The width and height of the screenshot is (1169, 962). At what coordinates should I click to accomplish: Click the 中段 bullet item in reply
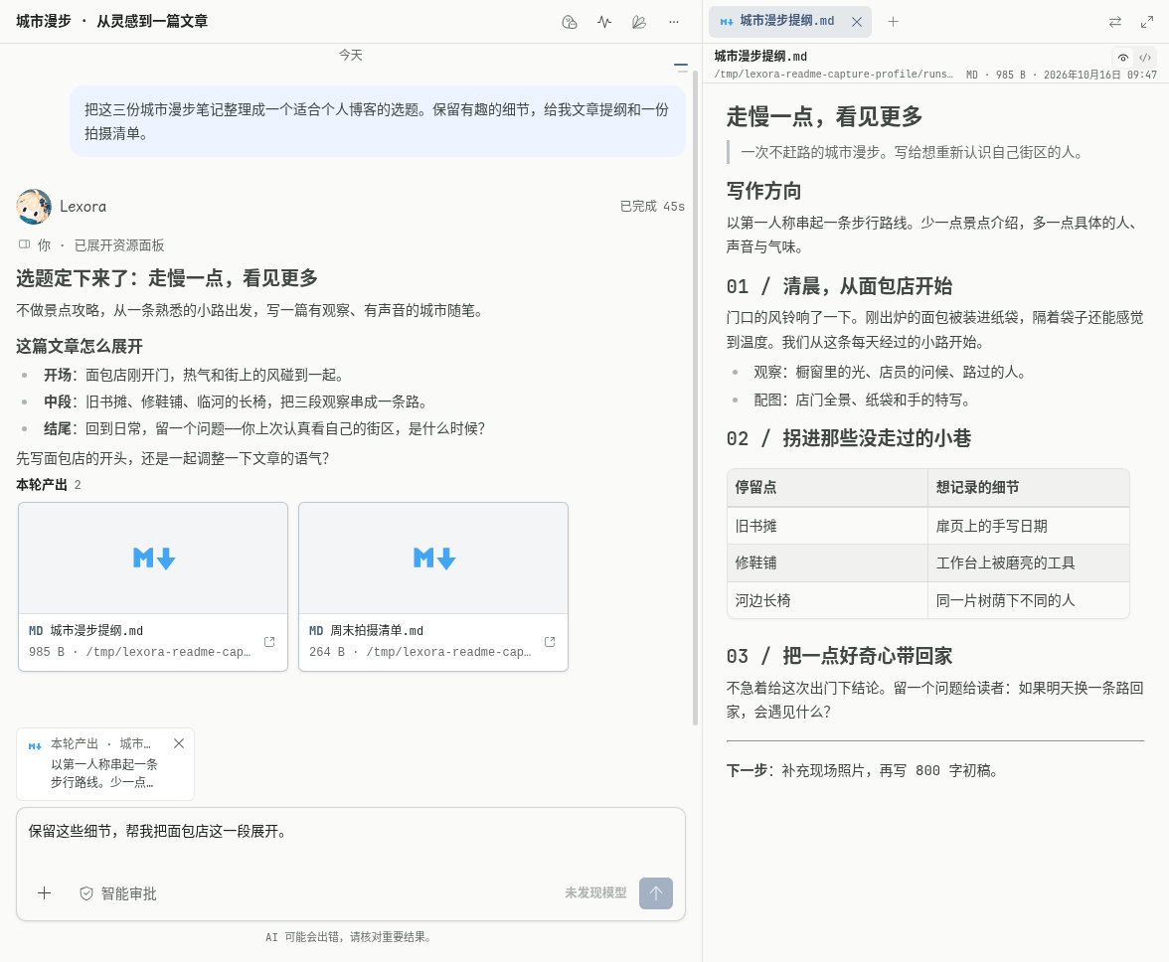[237, 401]
